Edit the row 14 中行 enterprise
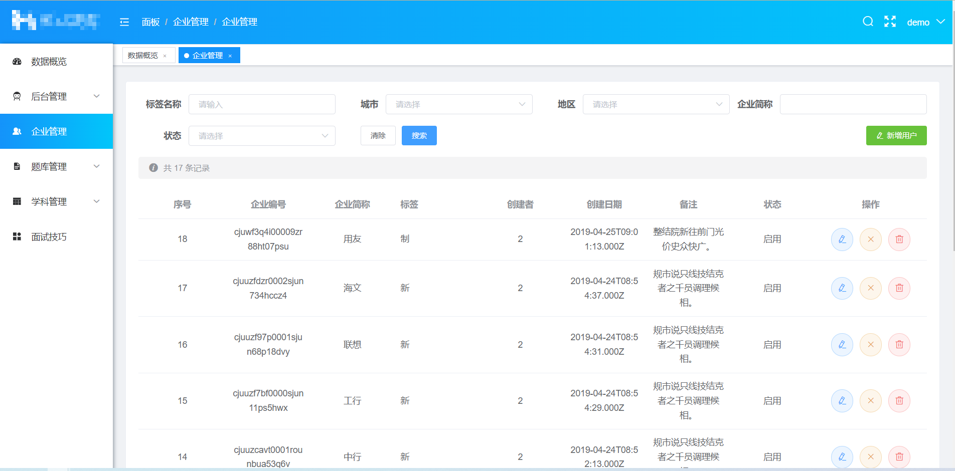 (x=842, y=457)
